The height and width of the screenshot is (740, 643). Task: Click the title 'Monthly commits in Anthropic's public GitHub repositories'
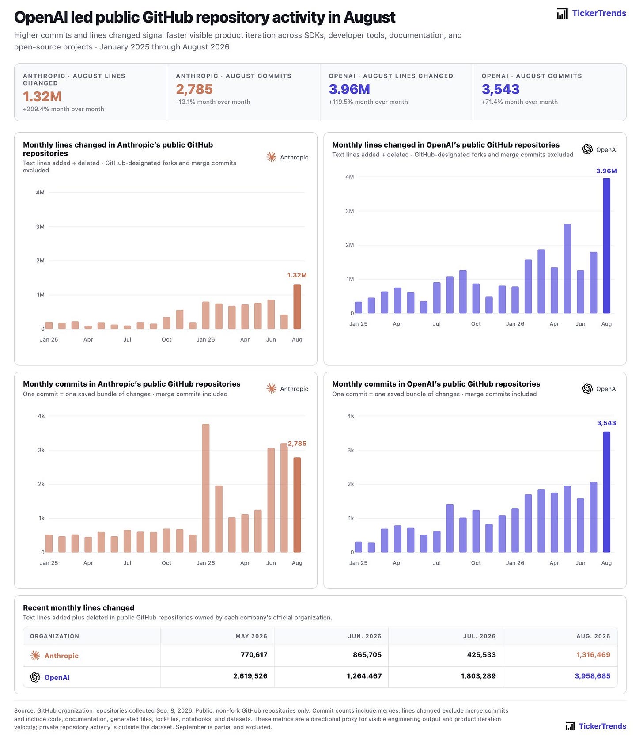pyautogui.click(x=132, y=384)
